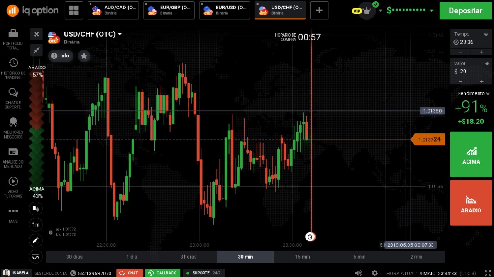Open Portfolio Total in sidebar
This screenshot has height=277, width=494.
click(13, 39)
